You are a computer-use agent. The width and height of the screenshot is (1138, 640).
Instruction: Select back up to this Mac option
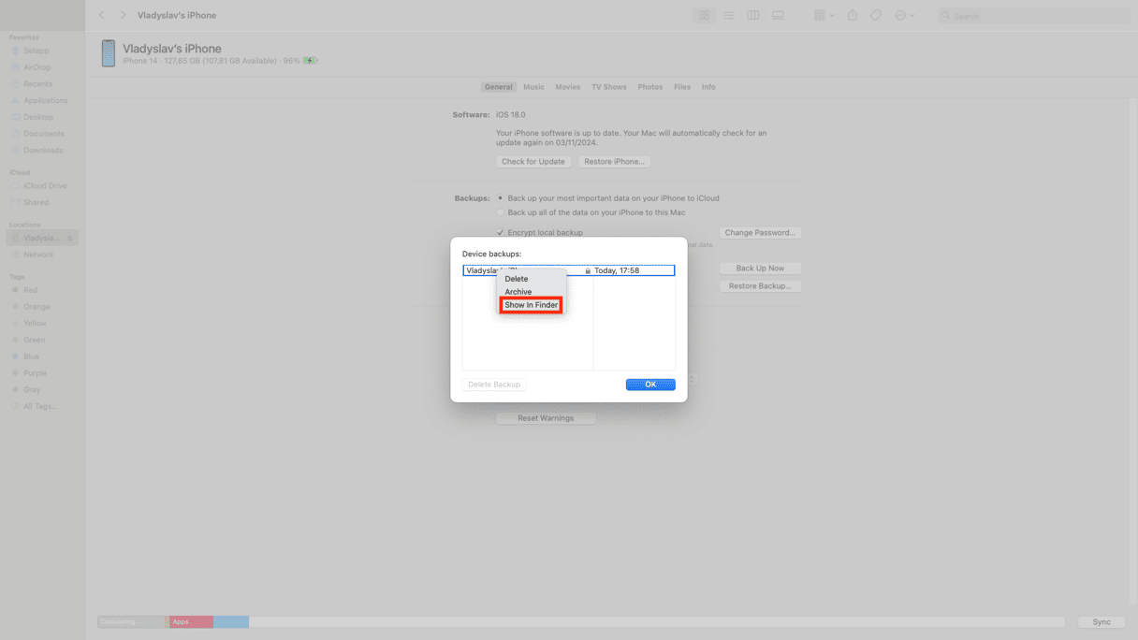(501, 212)
